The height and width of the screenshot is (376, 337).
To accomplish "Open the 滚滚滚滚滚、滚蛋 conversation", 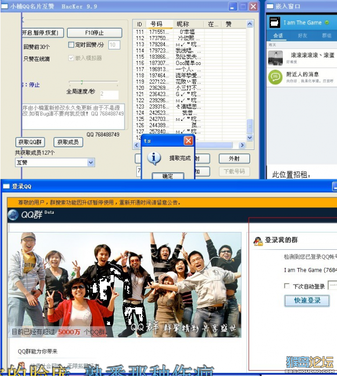I will 302,58.
